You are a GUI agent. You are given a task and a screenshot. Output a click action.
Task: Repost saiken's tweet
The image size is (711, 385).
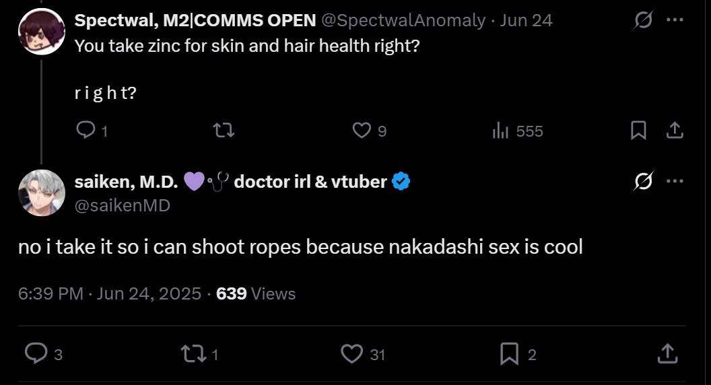(x=195, y=353)
